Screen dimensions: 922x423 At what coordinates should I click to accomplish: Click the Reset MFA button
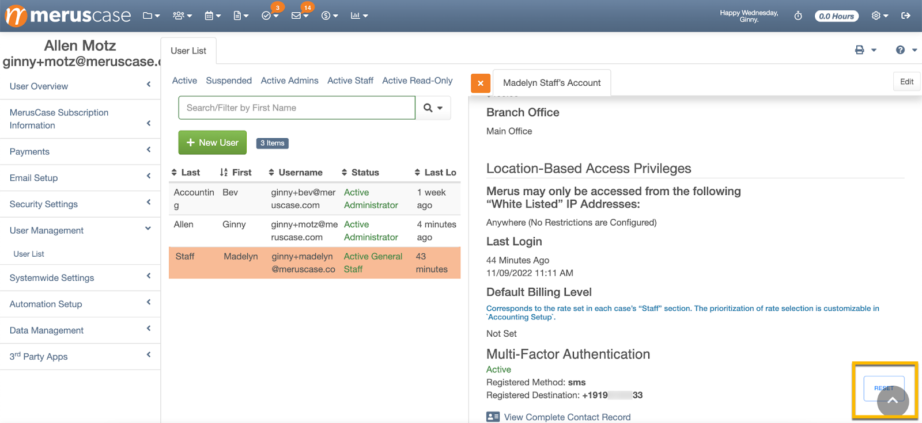tap(883, 388)
